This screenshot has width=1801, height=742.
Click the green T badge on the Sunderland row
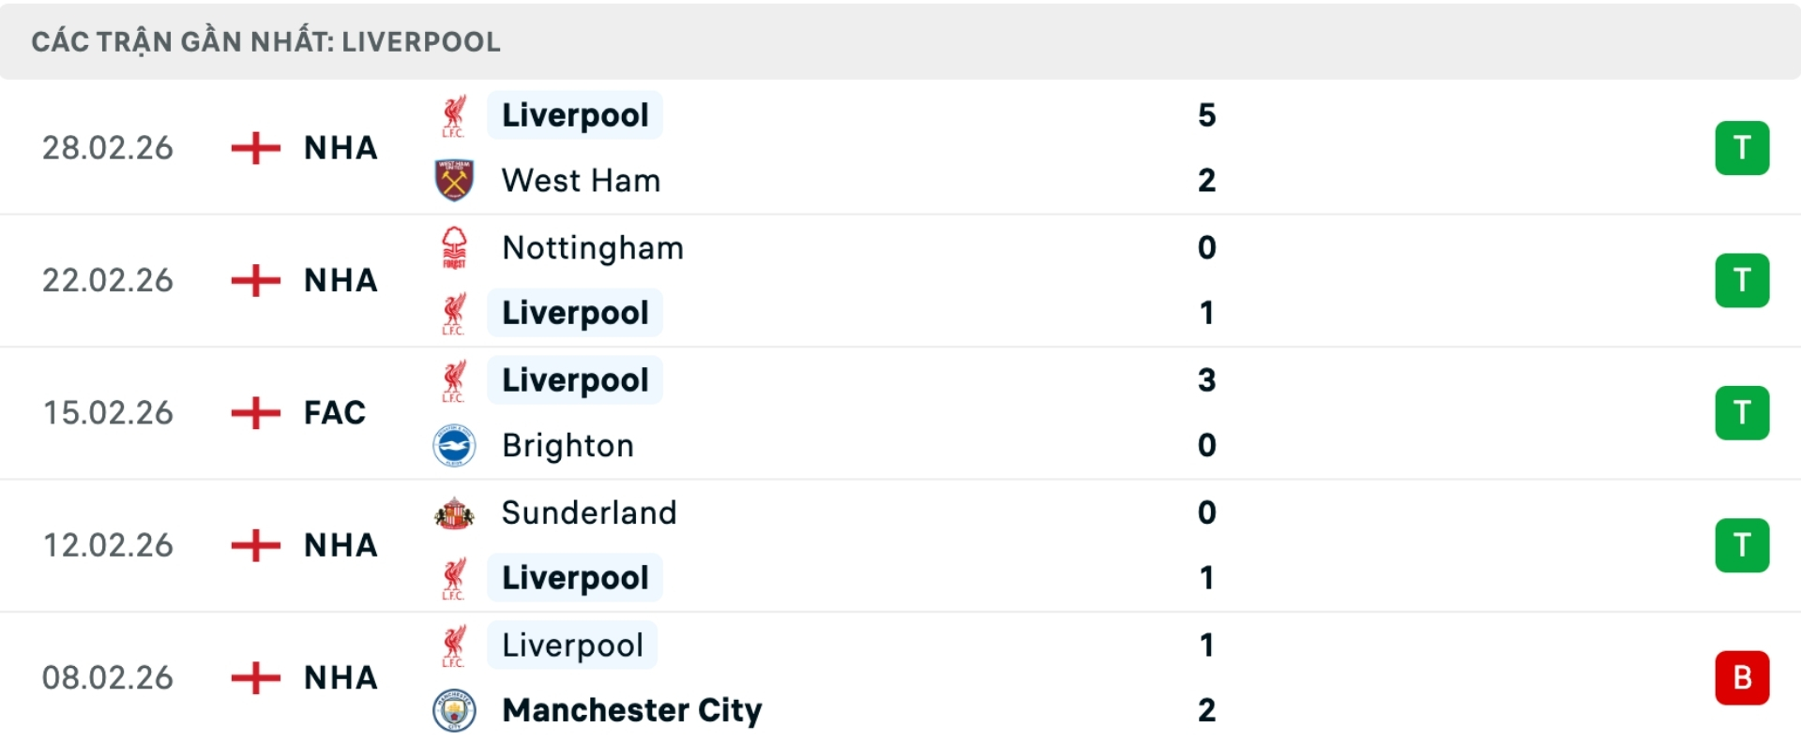[1742, 544]
